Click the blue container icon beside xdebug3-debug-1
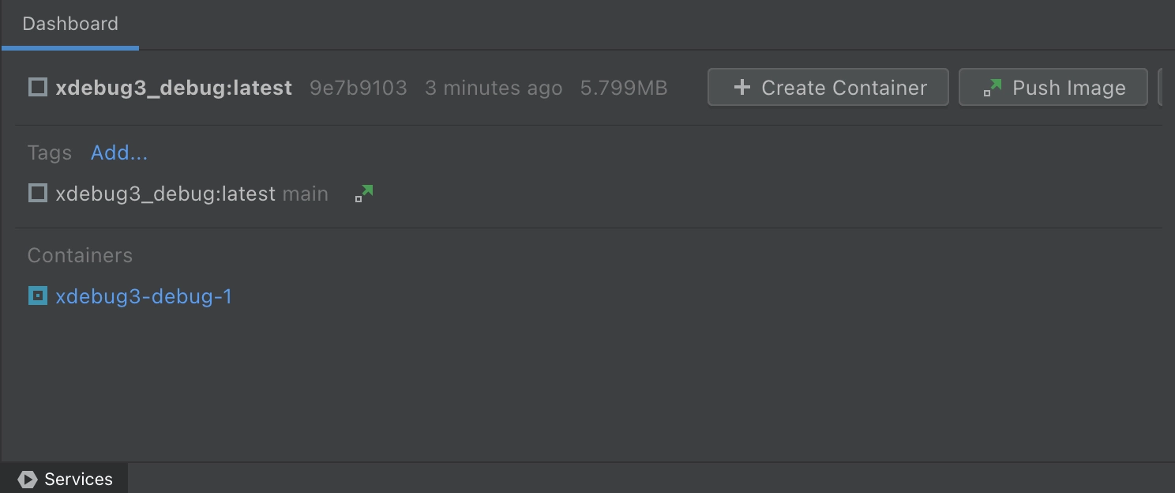The width and height of the screenshot is (1175, 493). coord(38,295)
